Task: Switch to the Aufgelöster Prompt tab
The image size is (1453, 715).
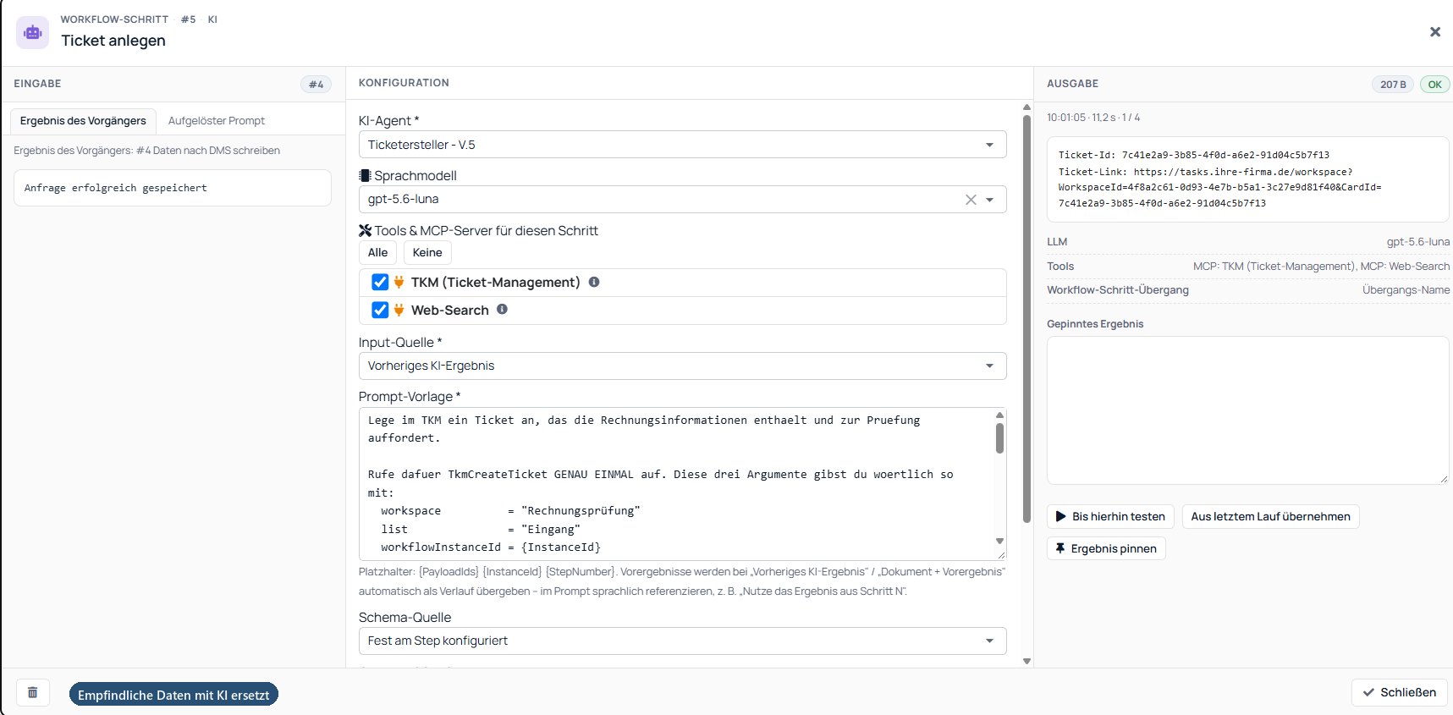Action: click(217, 121)
